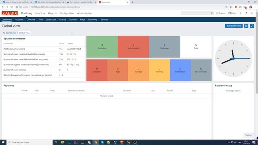Open the Reports menu

(52, 13)
